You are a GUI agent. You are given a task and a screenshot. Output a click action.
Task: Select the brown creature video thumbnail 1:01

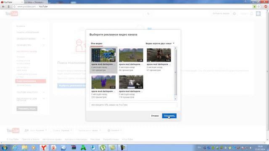[159, 55]
